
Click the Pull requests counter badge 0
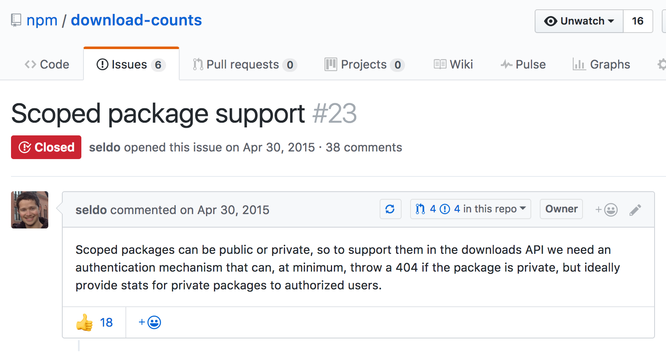[x=290, y=65]
